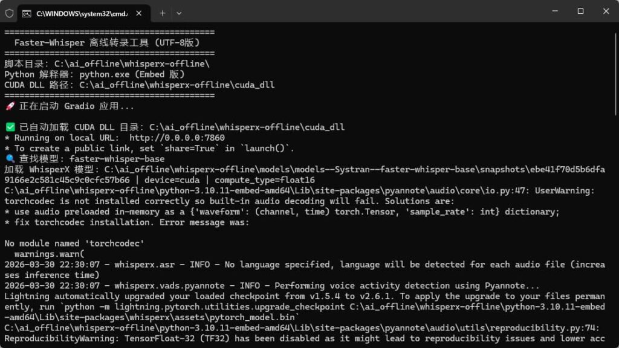Image resolution: width=619 pixels, height=348 pixels.
Task: Click the magnifier emoji beside faster-whisper-base
Action: (10, 159)
